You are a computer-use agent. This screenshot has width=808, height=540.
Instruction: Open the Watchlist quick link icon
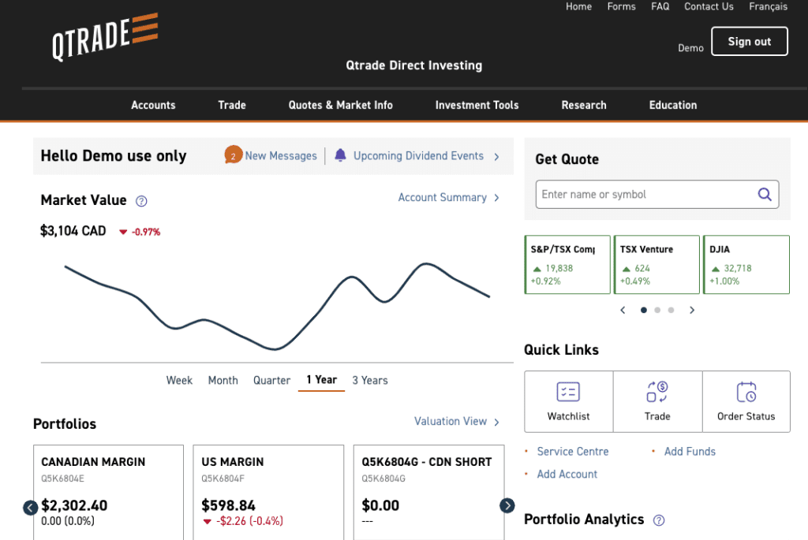[568, 392]
